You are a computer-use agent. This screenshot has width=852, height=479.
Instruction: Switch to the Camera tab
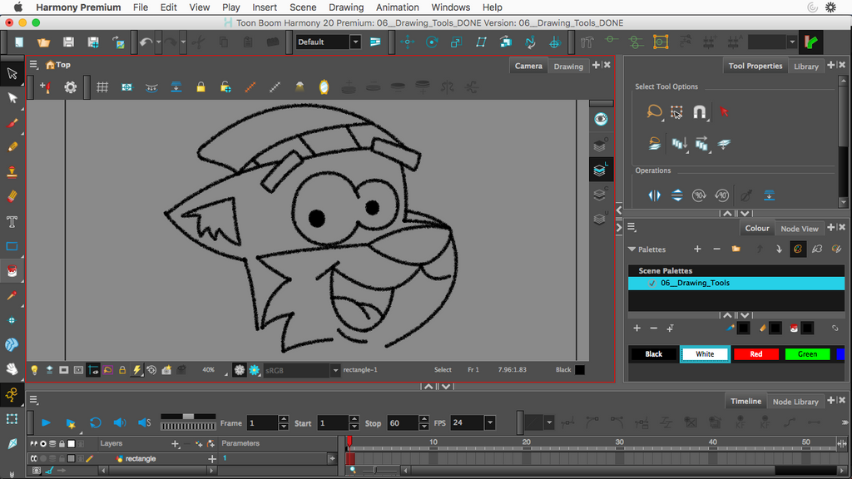pyautogui.click(x=528, y=65)
